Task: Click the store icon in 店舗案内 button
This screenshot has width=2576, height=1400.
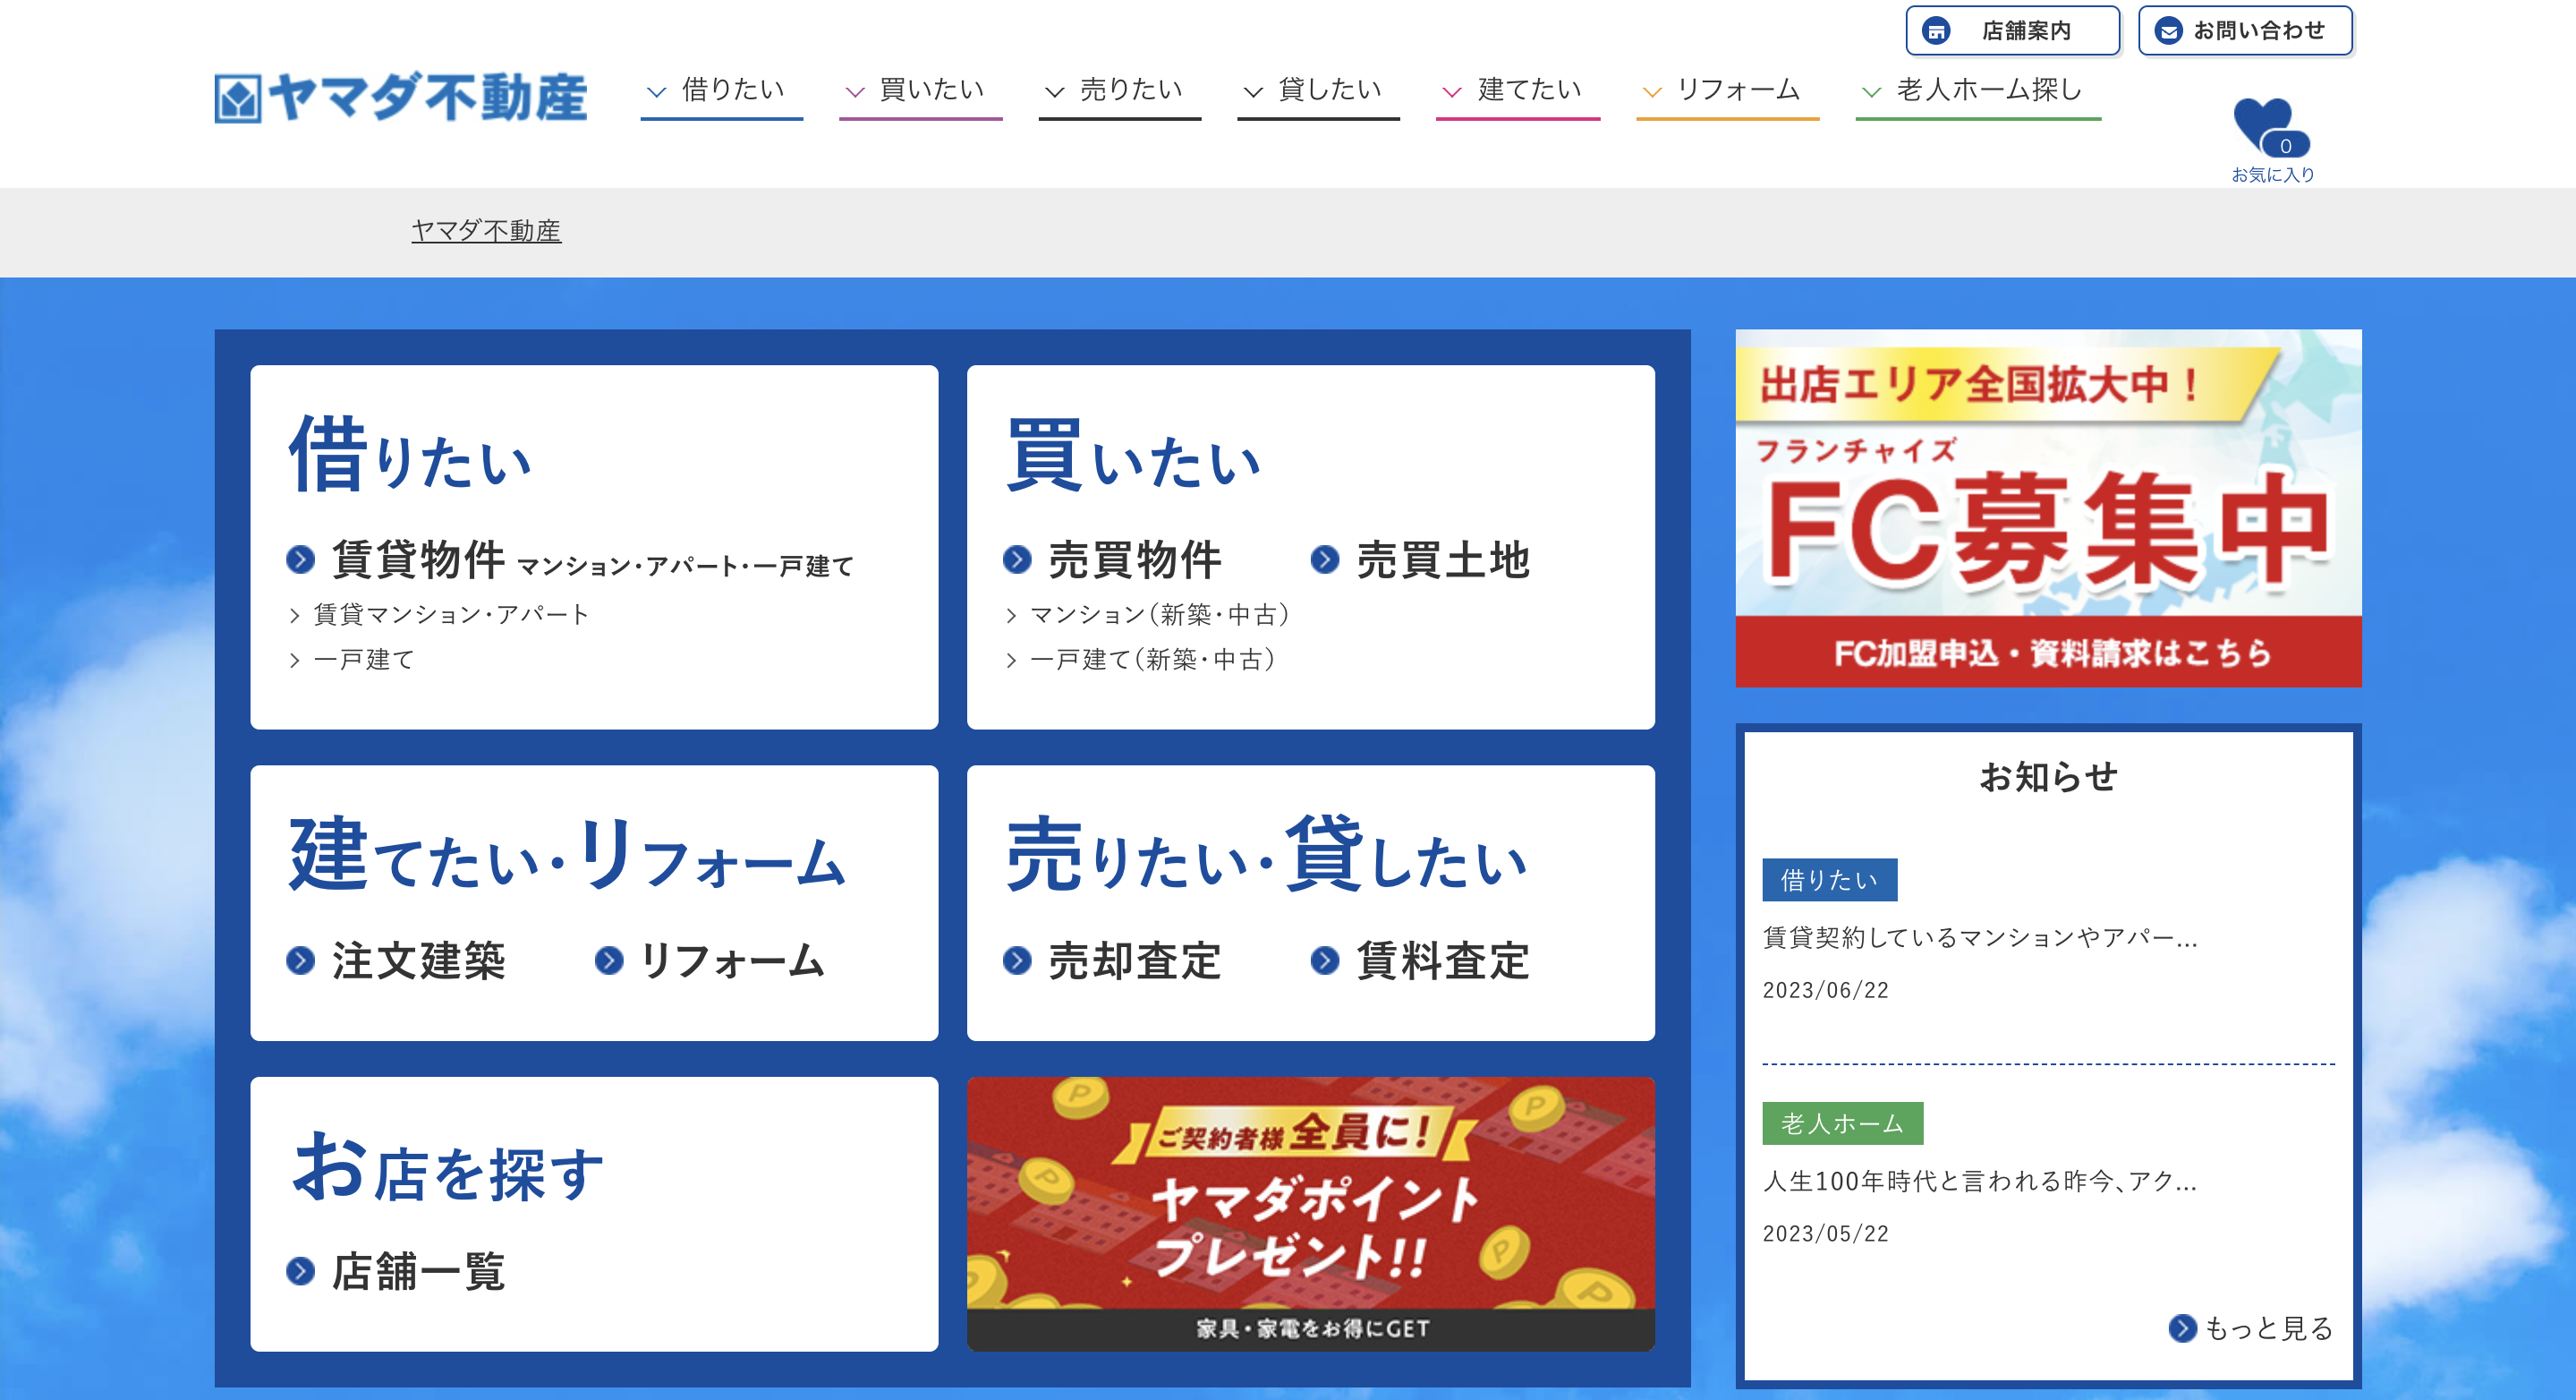Action: click(x=1936, y=31)
